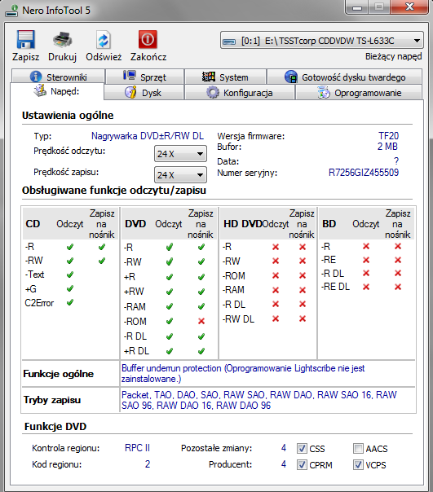Screen dimensions: 433x492
Task: Click the Zakończ button label
Action: 148,57
